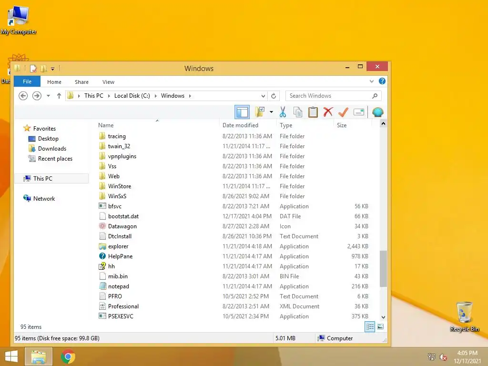Click the teal shell icon in toolbar

[x=377, y=112]
